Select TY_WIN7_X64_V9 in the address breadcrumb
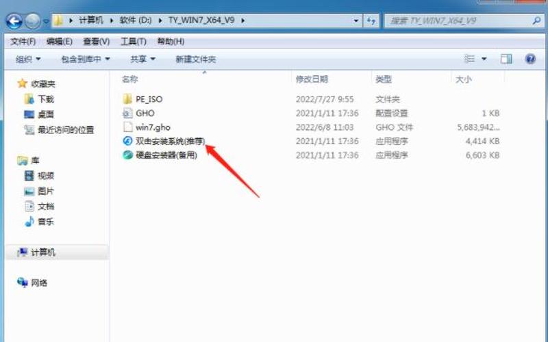This screenshot has width=548, height=342. 201,21
